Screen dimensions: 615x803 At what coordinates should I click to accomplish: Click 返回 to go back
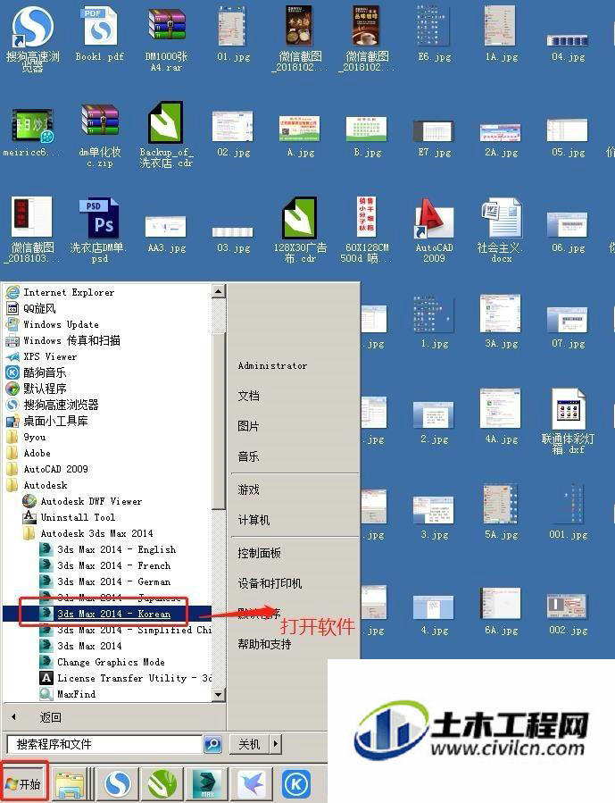(x=51, y=717)
